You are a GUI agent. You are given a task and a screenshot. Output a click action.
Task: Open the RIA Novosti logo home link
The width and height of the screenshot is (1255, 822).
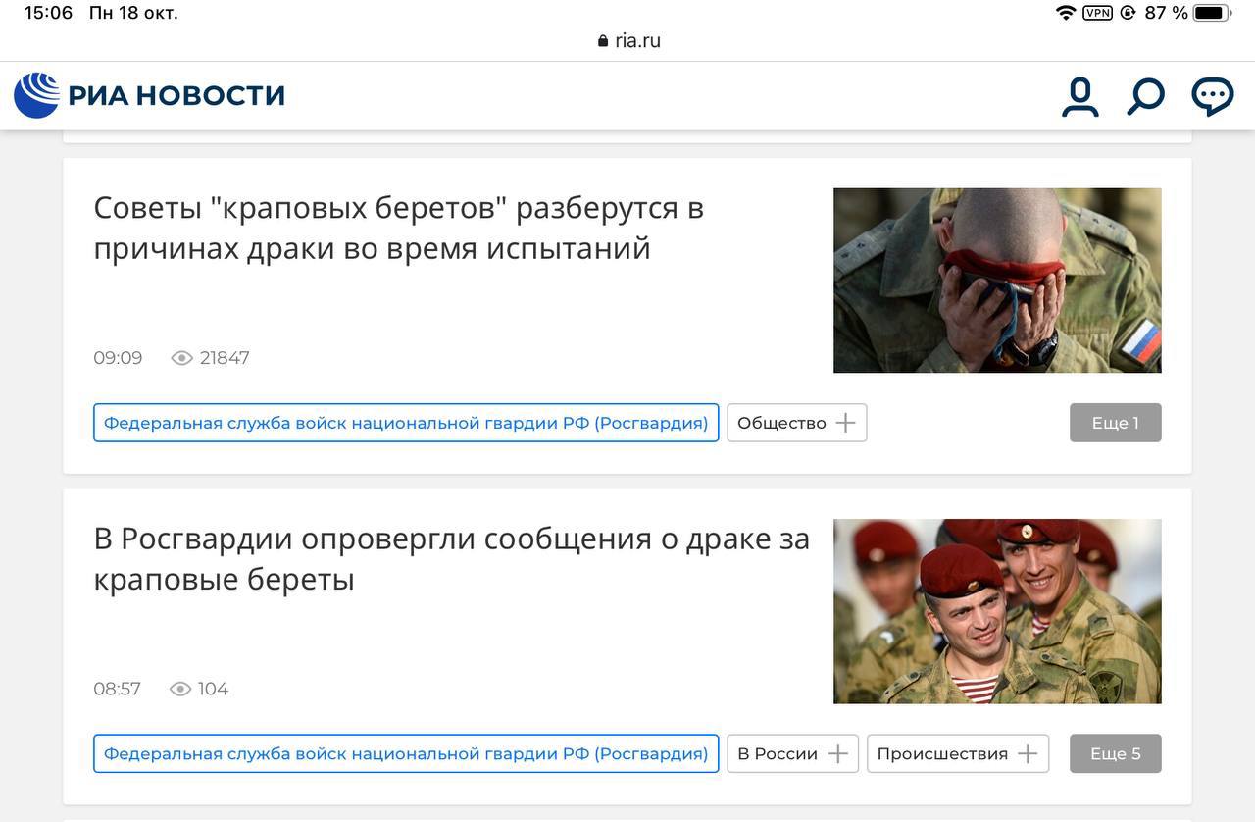(x=149, y=95)
